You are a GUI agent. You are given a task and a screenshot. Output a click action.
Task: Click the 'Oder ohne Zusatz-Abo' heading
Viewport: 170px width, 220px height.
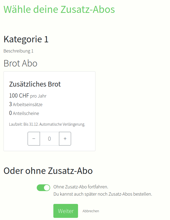click(x=48, y=171)
